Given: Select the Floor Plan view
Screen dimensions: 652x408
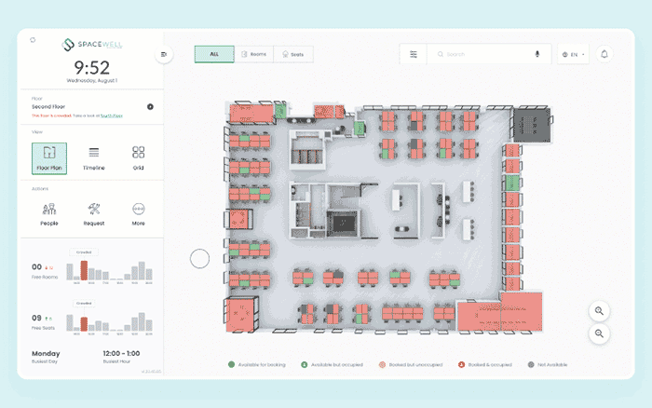Looking at the screenshot, I should pos(49,157).
